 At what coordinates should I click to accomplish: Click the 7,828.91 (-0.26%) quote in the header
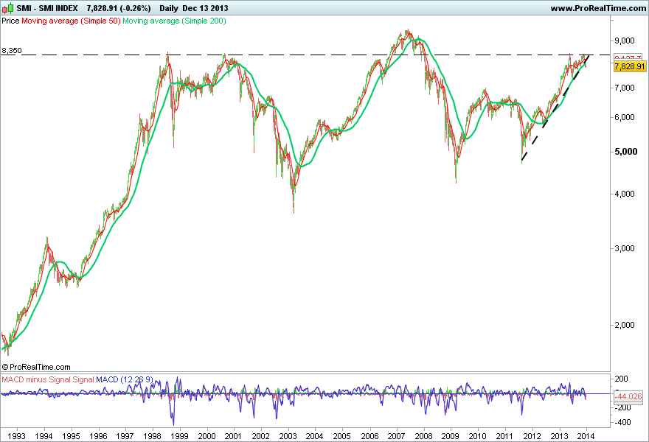click(x=119, y=8)
